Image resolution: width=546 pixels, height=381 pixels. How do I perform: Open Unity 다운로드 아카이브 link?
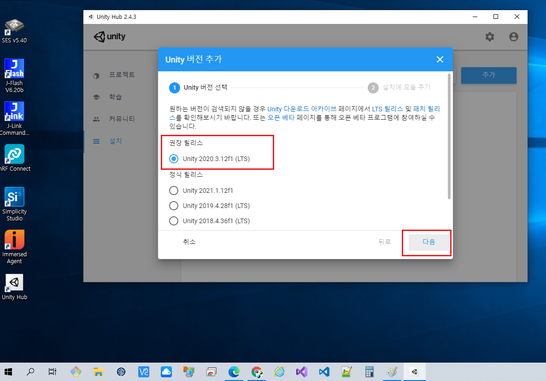302,109
